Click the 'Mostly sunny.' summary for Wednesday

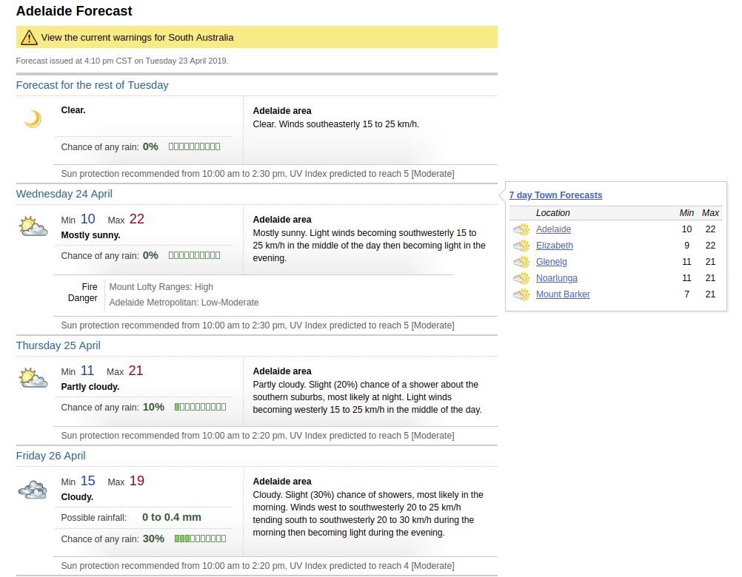91,234
